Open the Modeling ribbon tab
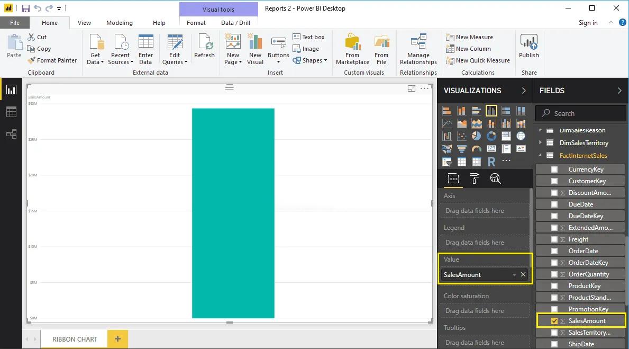 pos(120,23)
